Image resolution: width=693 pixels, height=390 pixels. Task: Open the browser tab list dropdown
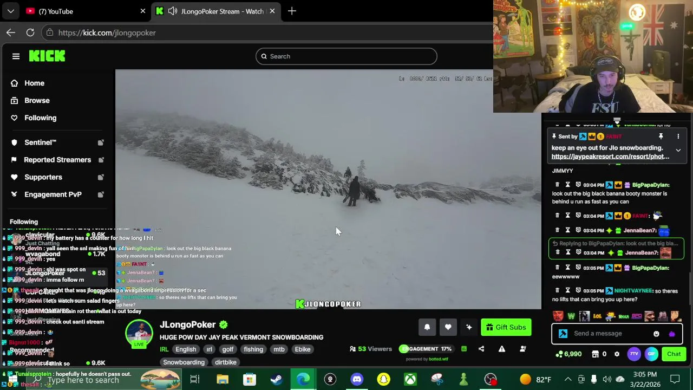[x=10, y=11]
